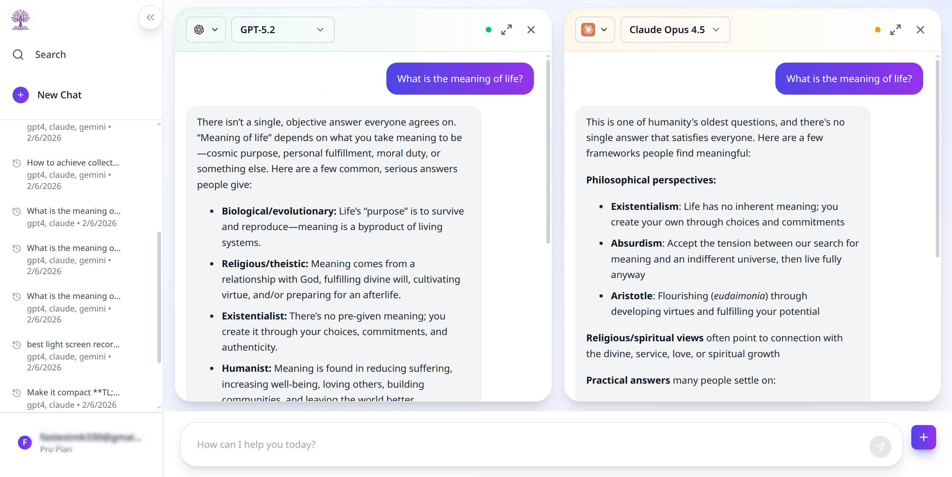Screen dimensions: 952x477
Task: Open the 'How to achieve collect...' chat
Action: coord(73,162)
